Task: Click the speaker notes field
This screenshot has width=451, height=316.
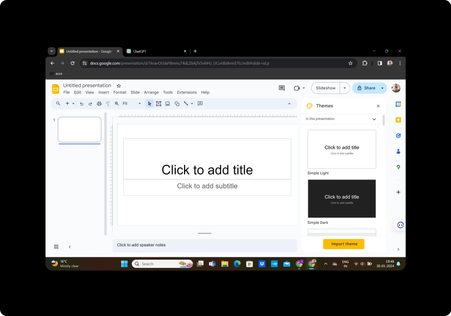Action: pyautogui.click(x=204, y=245)
